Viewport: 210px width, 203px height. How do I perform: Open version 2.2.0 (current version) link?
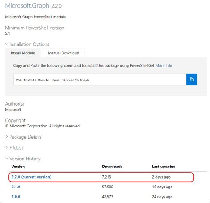[x=31, y=177]
